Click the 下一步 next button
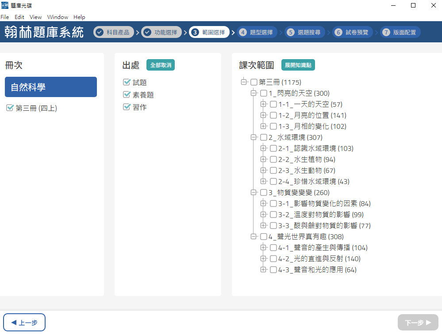This screenshot has width=442, height=334. (418, 322)
